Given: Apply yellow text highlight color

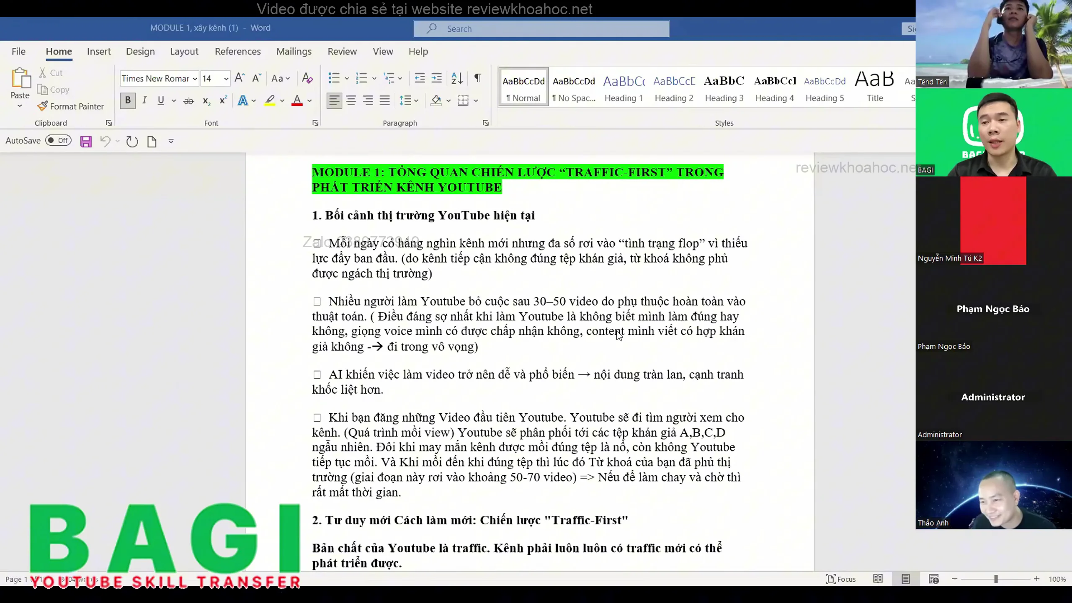Looking at the screenshot, I should click(x=270, y=100).
